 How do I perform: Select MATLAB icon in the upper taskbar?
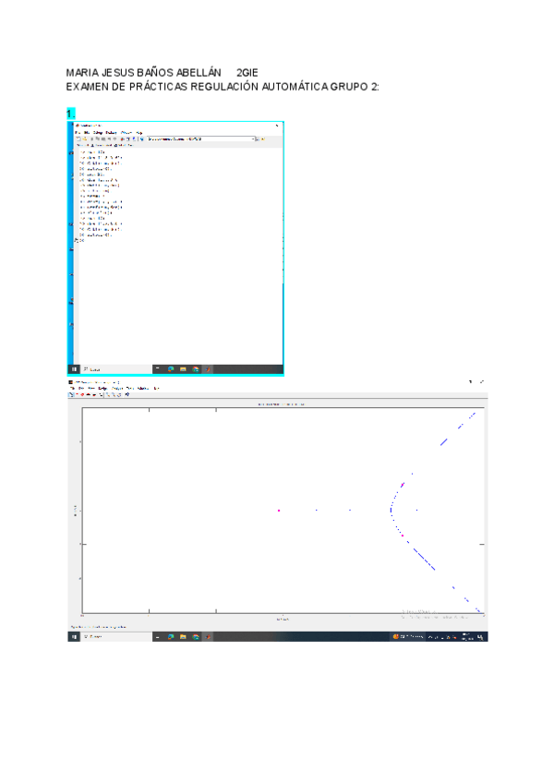(207, 368)
